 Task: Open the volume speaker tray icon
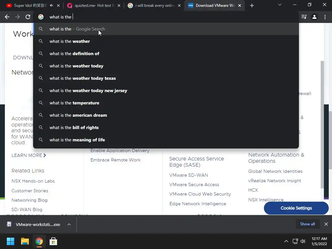pos(303,241)
